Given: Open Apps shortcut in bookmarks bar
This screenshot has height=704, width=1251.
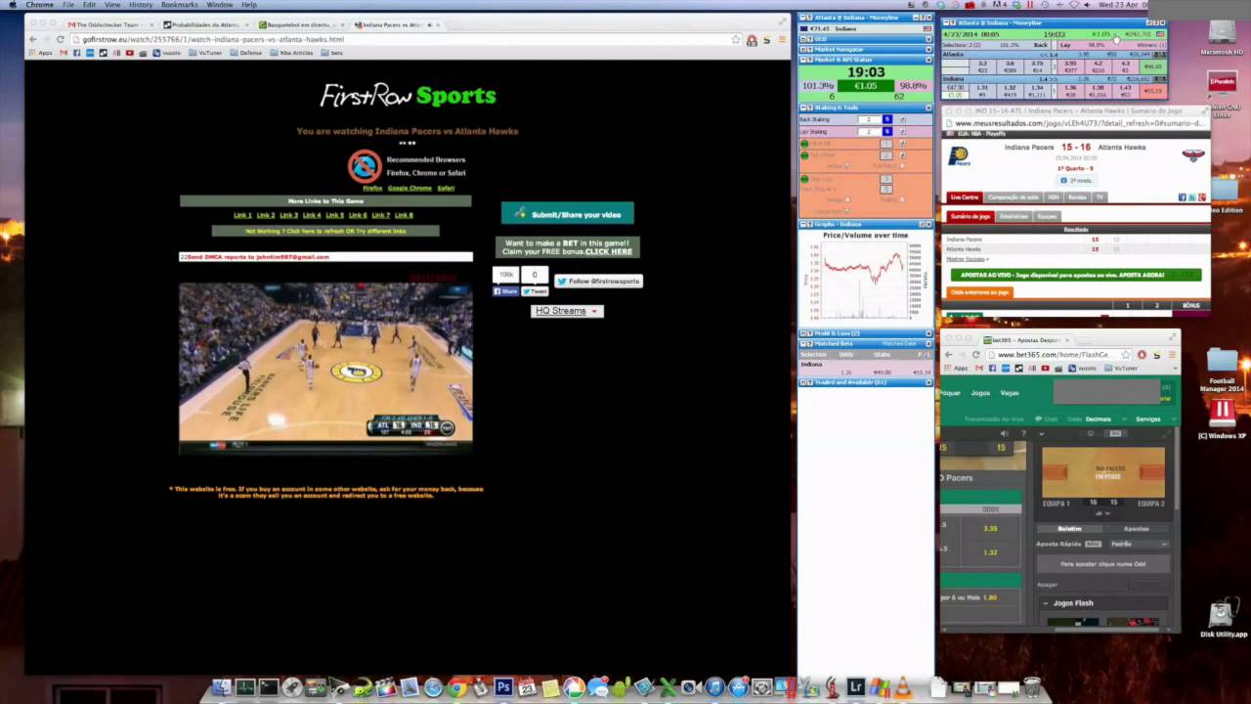Looking at the screenshot, I should [41, 53].
